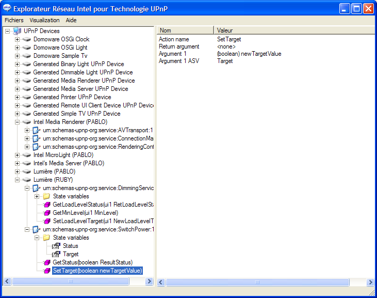This screenshot has width=377, height=298.
Task: Click the SwitchPower service icon
Action: [37, 229]
